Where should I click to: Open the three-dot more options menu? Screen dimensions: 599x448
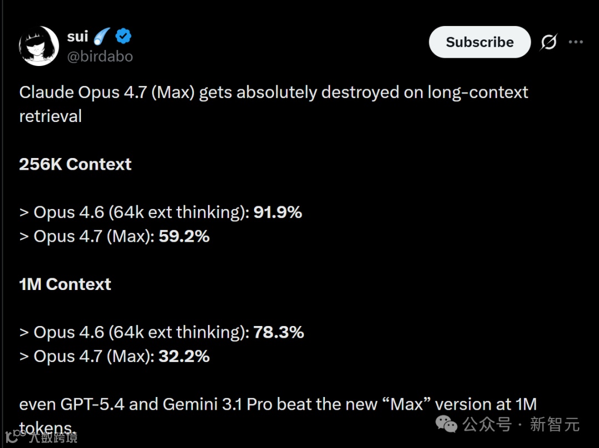pos(576,42)
